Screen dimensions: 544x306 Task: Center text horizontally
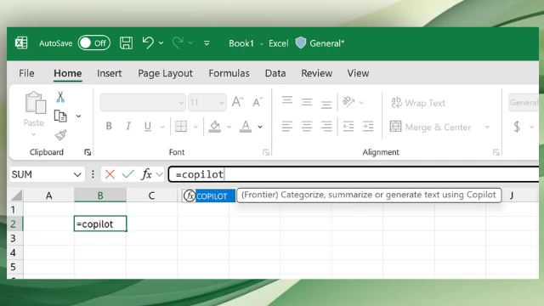[307, 127]
